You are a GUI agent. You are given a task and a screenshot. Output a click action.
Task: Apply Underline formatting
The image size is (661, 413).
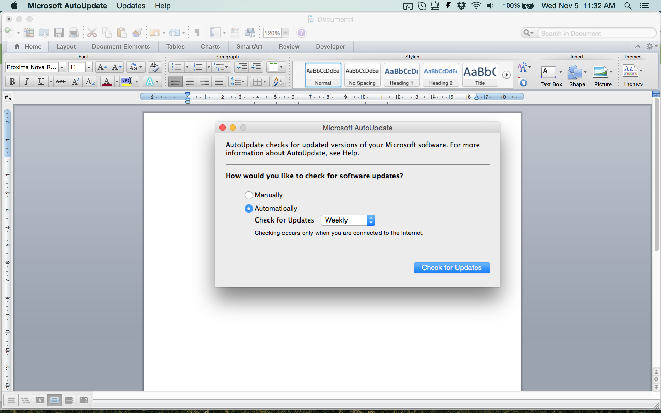pos(41,81)
